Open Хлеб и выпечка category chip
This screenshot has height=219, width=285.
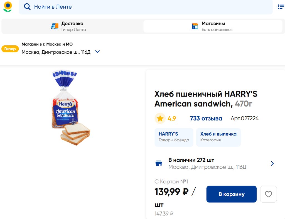(x=218, y=137)
